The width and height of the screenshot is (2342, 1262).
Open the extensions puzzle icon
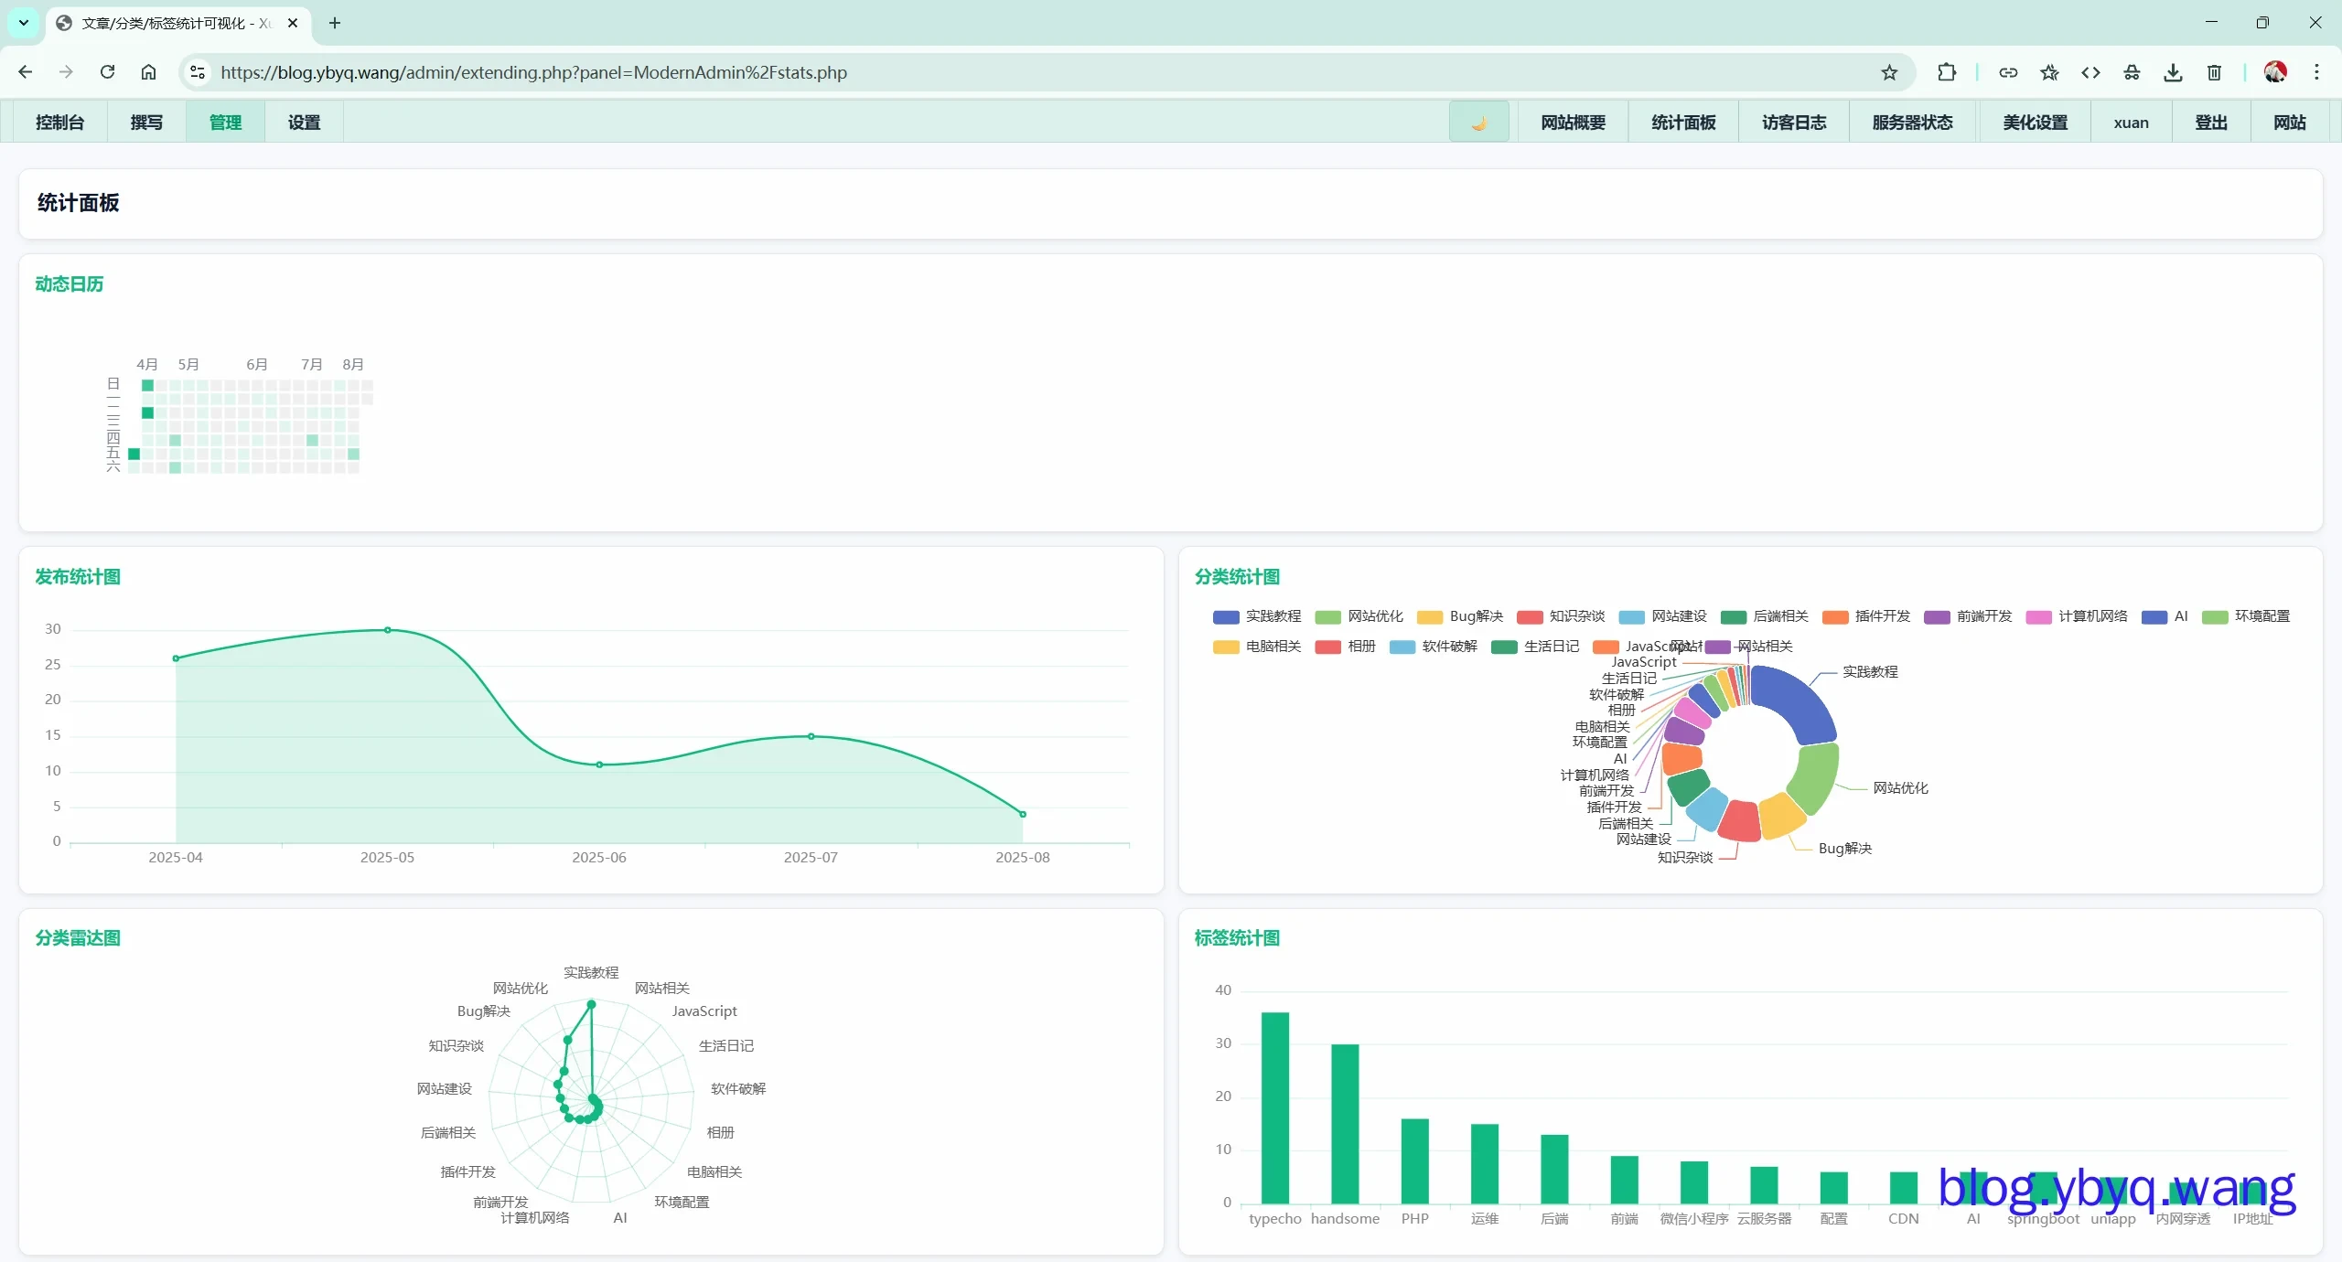(1946, 72)
